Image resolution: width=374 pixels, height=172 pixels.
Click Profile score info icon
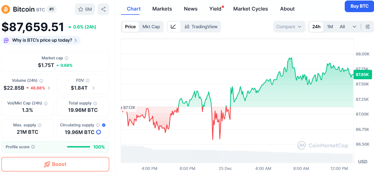pyautogui.click(x=33, y=147)
